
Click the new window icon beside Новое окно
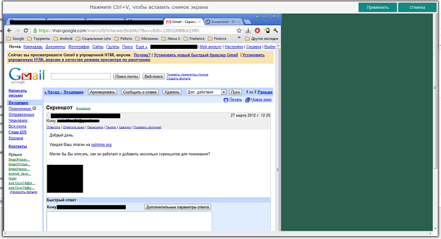[247, 100]
